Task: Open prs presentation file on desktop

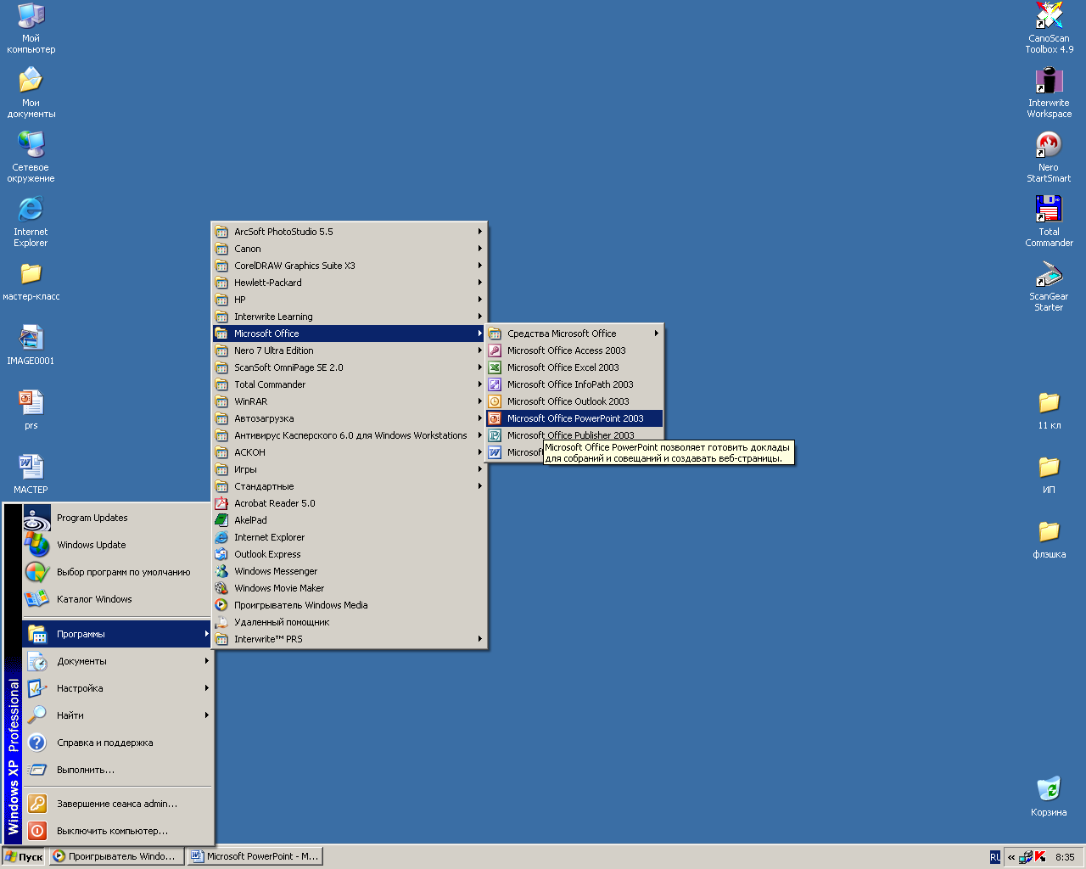Action: [x=31, y=409]
